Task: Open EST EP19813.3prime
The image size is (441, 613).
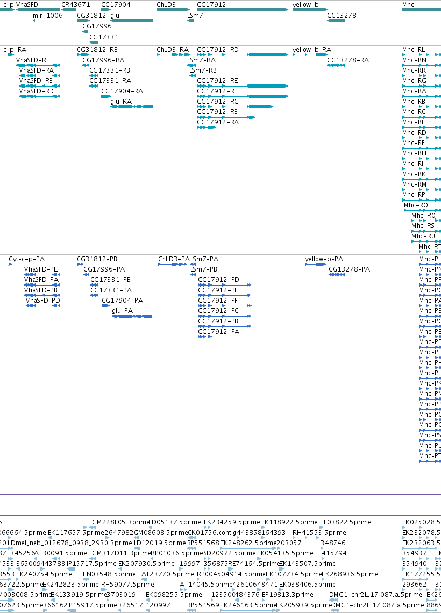Action: 288,595
